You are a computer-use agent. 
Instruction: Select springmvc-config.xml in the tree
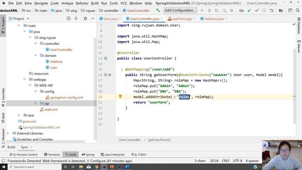point(67,98)
